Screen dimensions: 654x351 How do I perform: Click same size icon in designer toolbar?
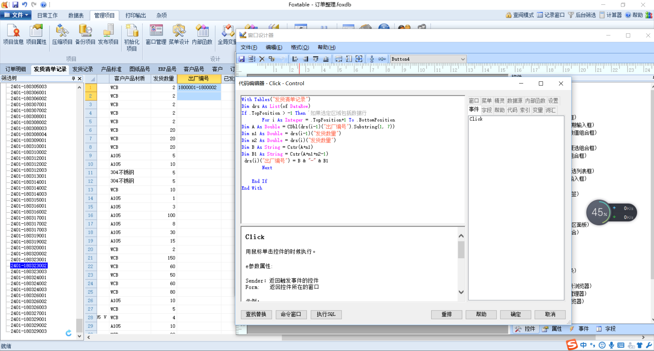(x=359, y=59)
